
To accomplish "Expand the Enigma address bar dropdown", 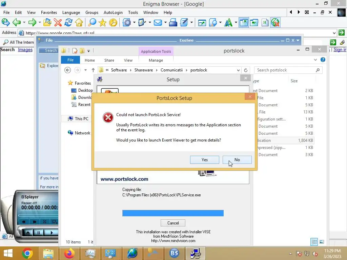I will click(x=334, y=33).
